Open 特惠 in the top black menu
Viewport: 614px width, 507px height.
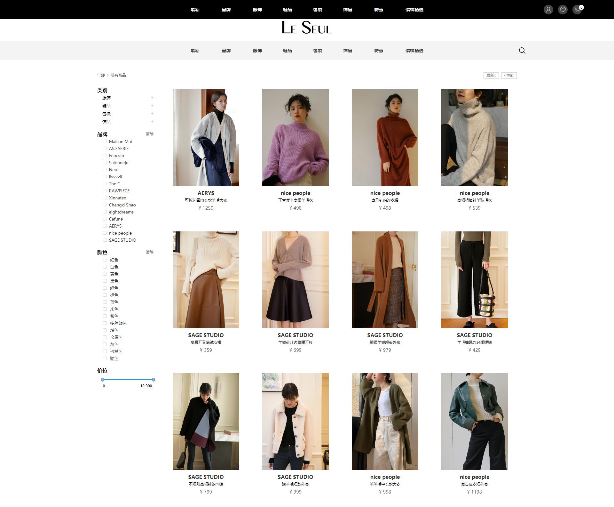click(379, 10)
